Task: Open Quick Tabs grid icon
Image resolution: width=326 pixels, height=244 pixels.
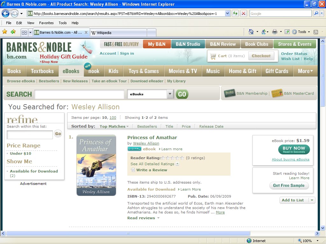Action: coord(24,32)
